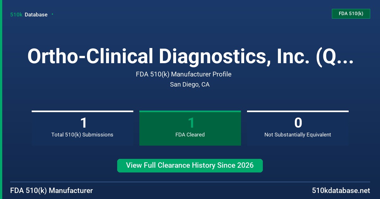Visit the 510kdatabase.net footer link
The image size is (380, 199).
[341, 190]
